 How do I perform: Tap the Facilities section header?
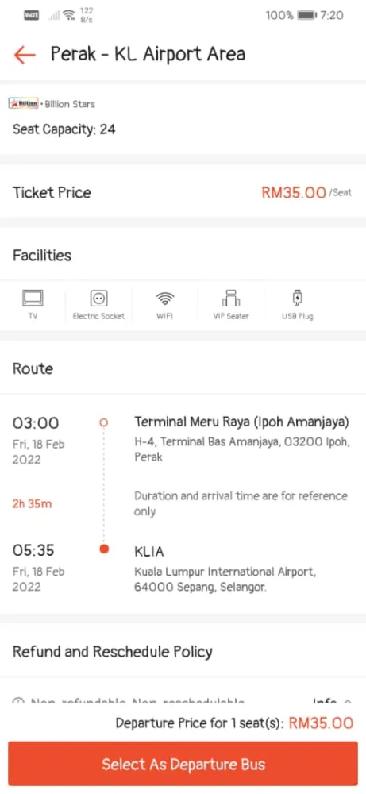(42, 255)
